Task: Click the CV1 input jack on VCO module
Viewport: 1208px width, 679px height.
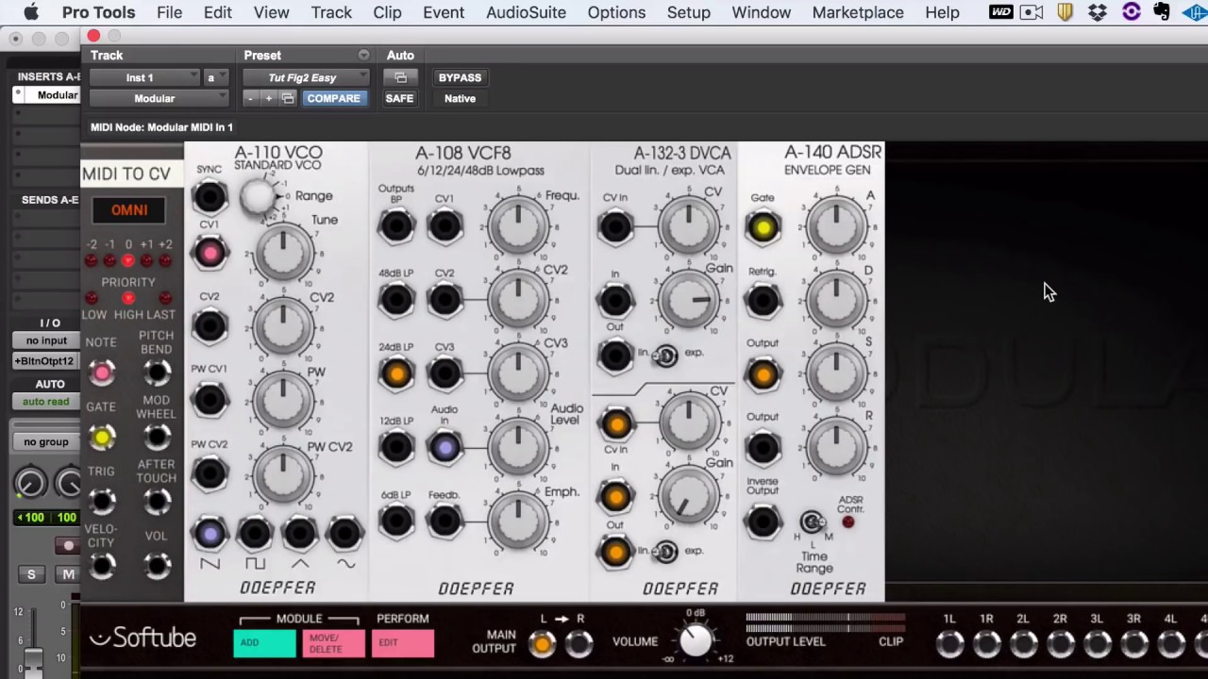Action: tap(210, 253)
